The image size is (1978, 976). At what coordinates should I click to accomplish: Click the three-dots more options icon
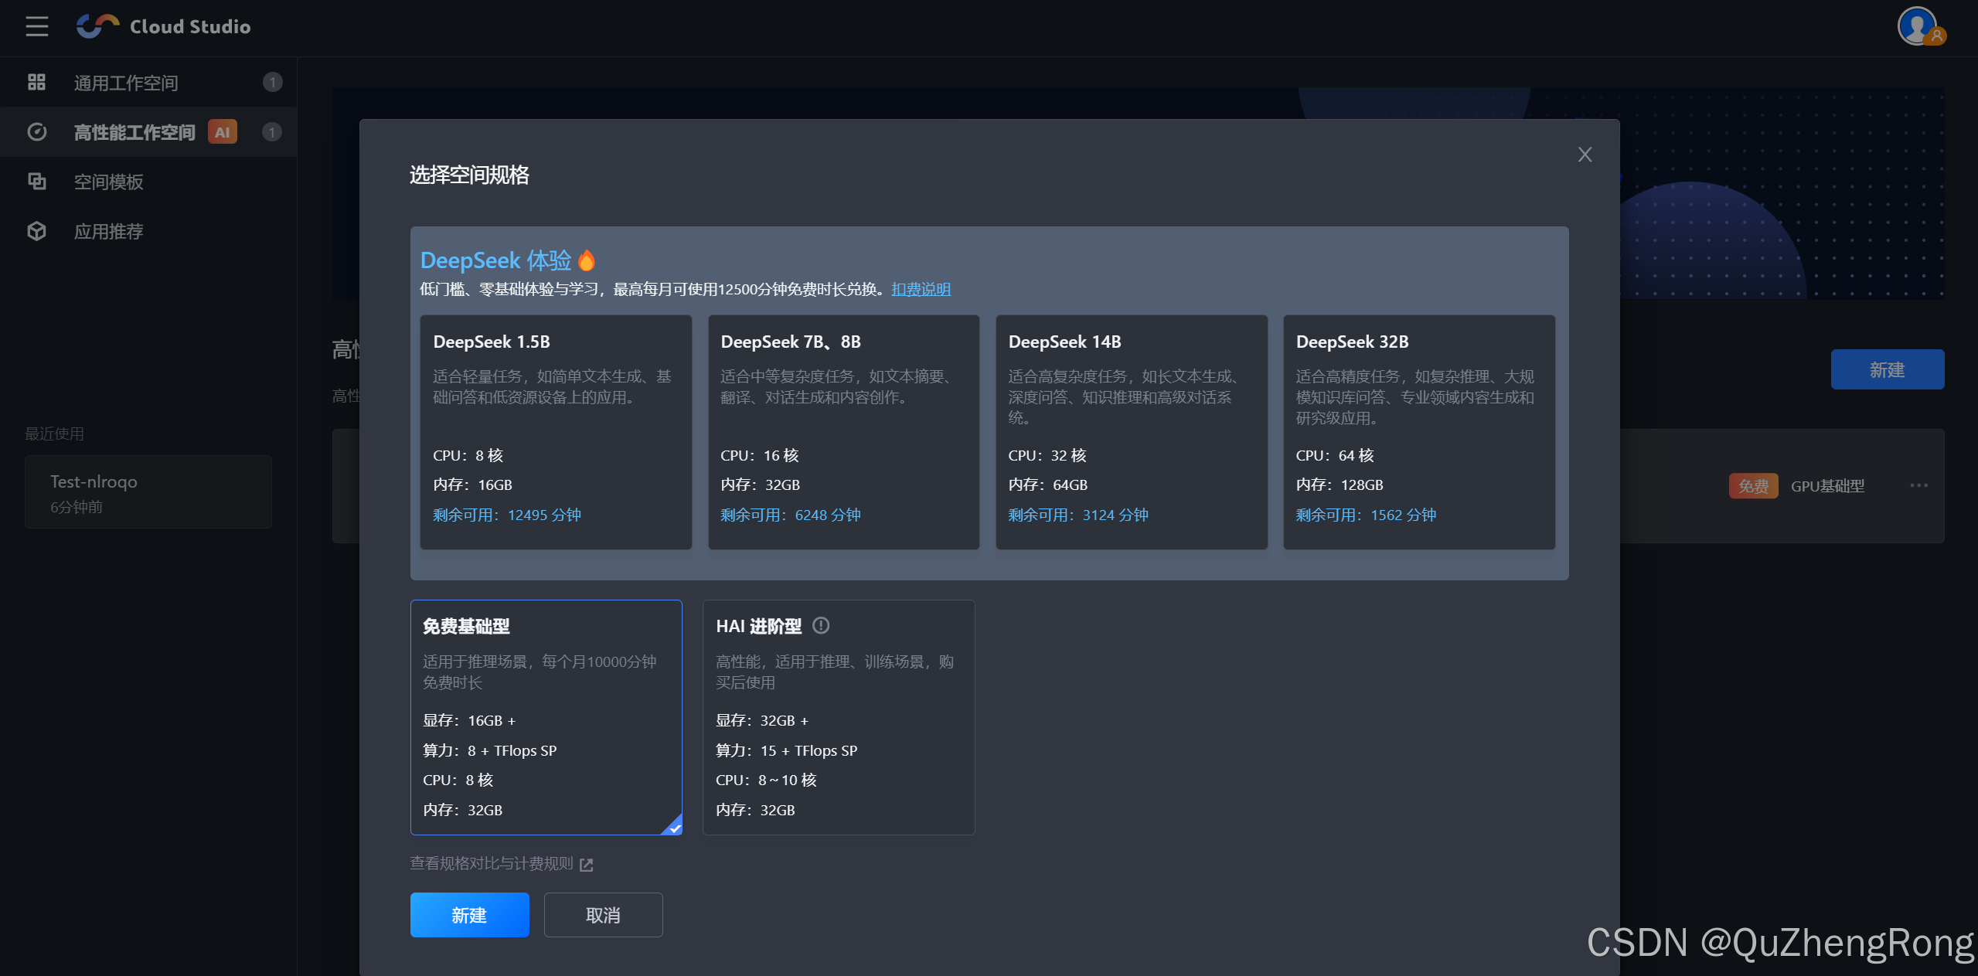(1918, 485)
